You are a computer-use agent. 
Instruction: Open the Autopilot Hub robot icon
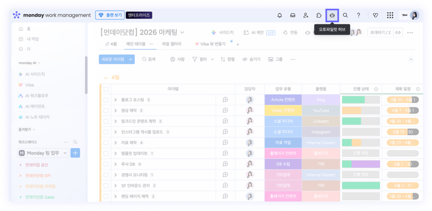332,16
